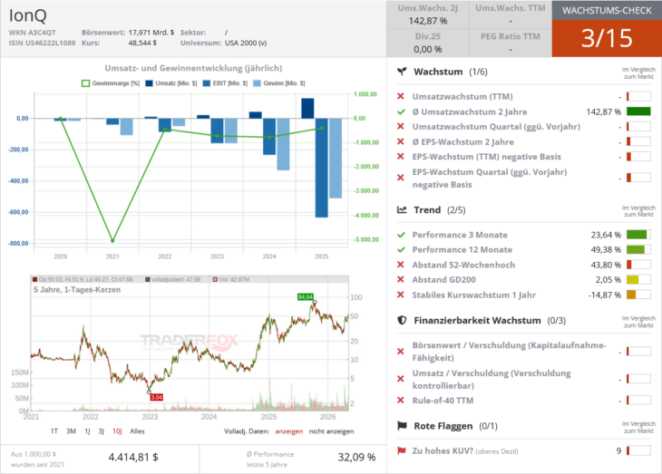This screenshot has width=662, height=474.
Task: Click the Wachstum plant icon
Action: point(402,72)
